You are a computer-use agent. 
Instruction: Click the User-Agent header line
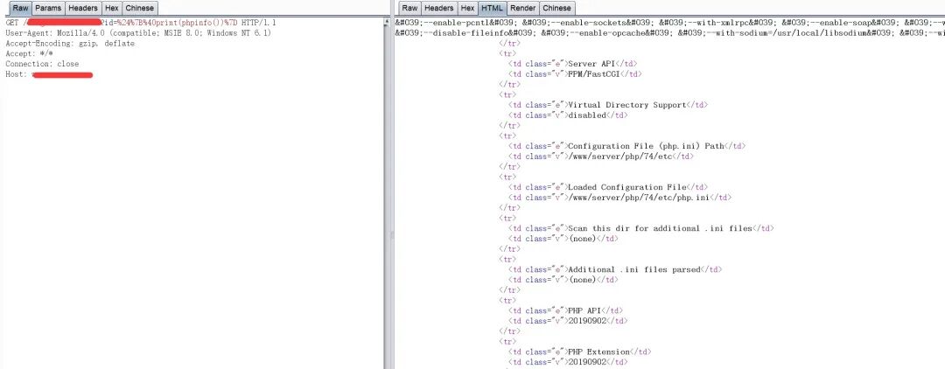(x=138, y=33)
